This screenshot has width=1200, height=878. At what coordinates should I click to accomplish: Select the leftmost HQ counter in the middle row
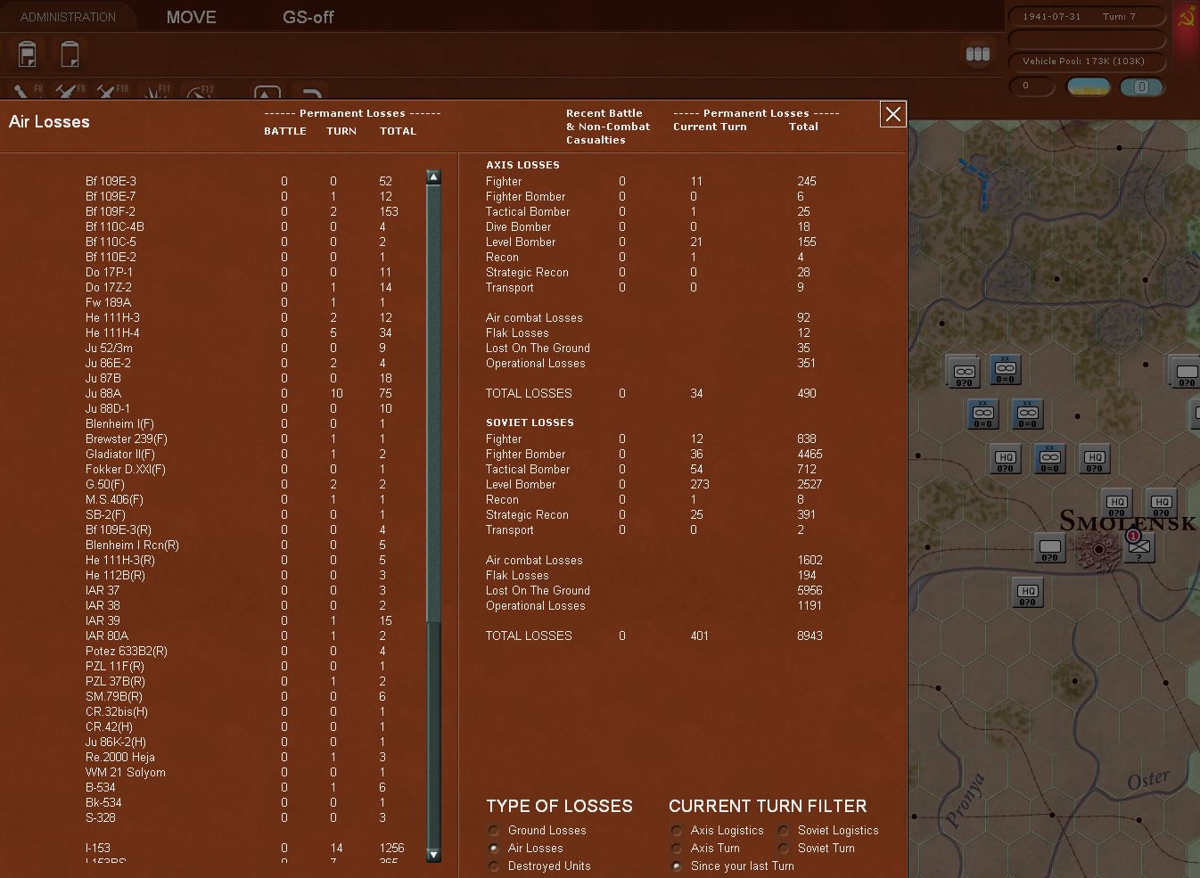click(x=1006, y=458)
